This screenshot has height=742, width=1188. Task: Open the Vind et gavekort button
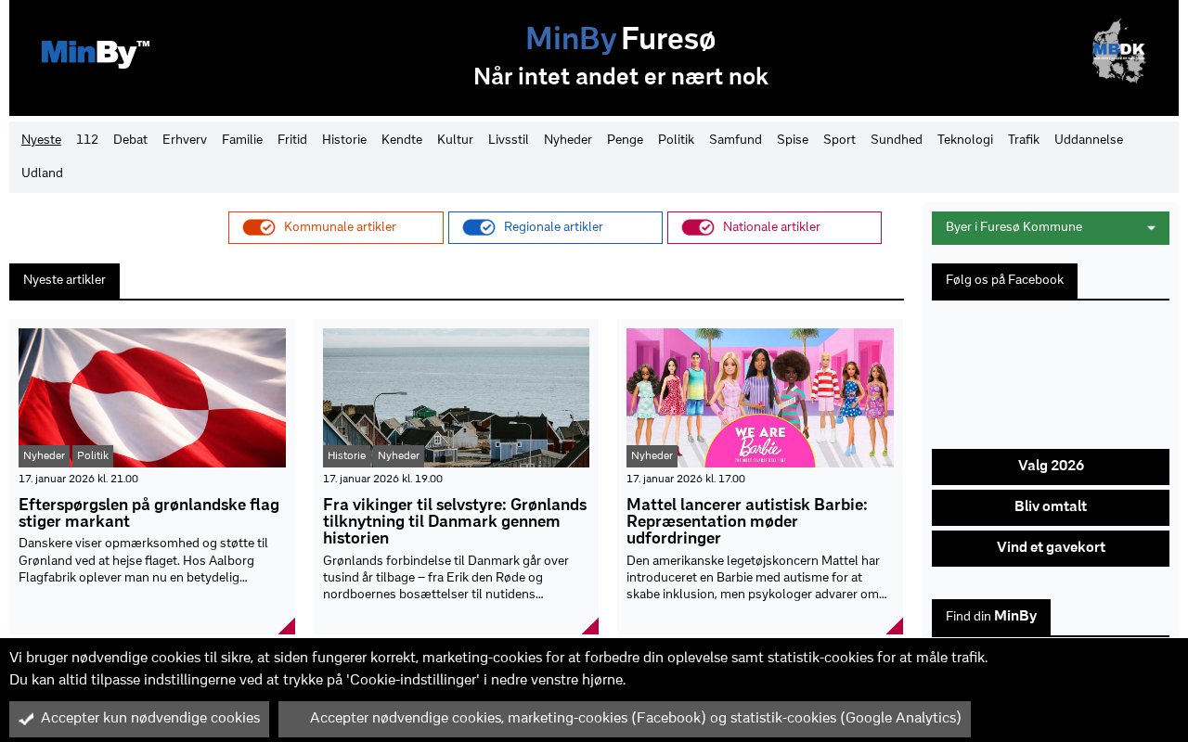click(1051, 548)
